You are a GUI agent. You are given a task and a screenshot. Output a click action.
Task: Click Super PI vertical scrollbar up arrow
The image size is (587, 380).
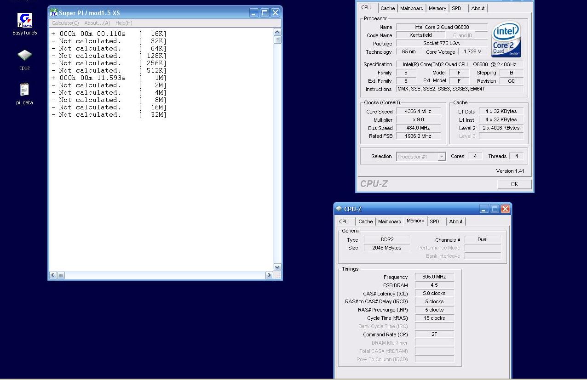[x=277, y=32]
